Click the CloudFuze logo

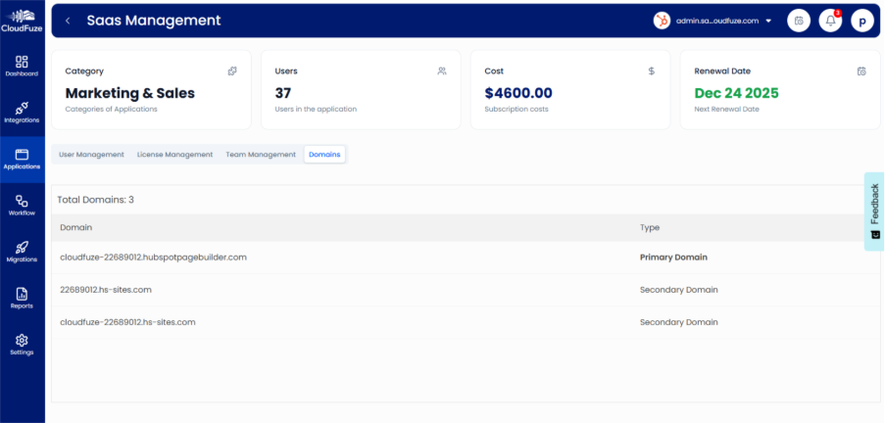[x=22, y=21]
